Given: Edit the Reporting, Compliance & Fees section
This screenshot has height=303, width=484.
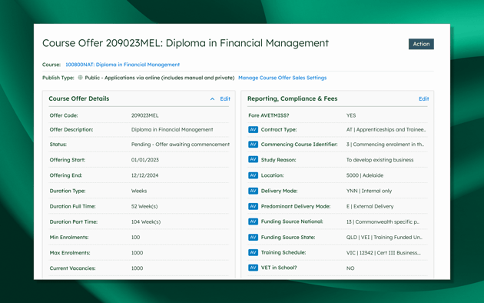Looking at the screenshot, I should click(x=423, y=99).
